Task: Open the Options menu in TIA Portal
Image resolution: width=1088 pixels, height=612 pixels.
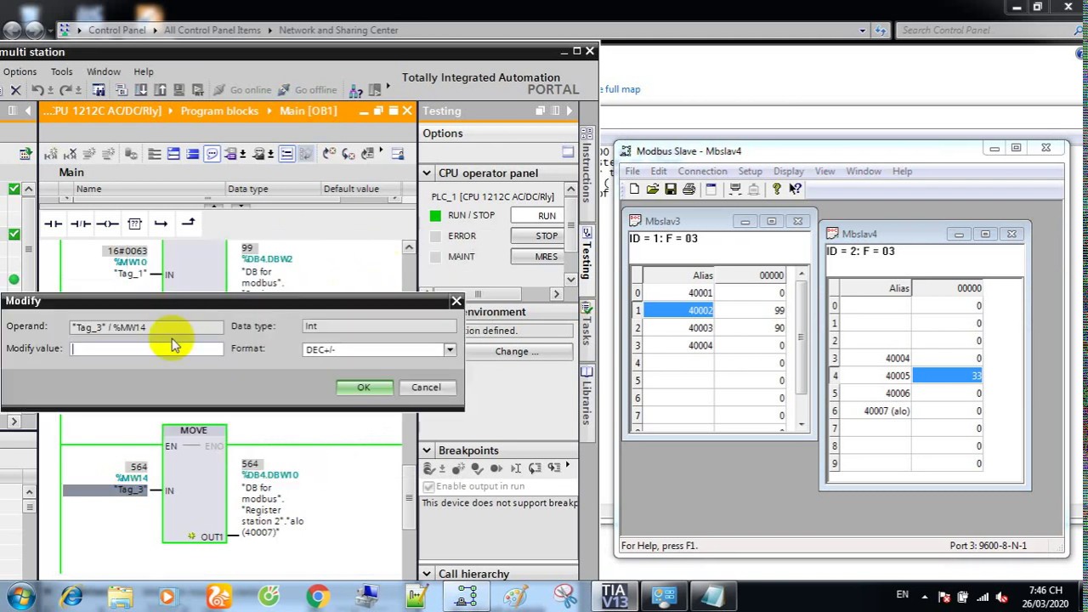Action: pos(20,72)
